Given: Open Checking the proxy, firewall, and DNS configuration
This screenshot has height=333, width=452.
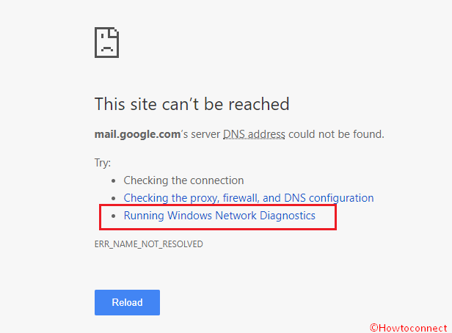Looking at the screenshot, I should pos(249,198).
